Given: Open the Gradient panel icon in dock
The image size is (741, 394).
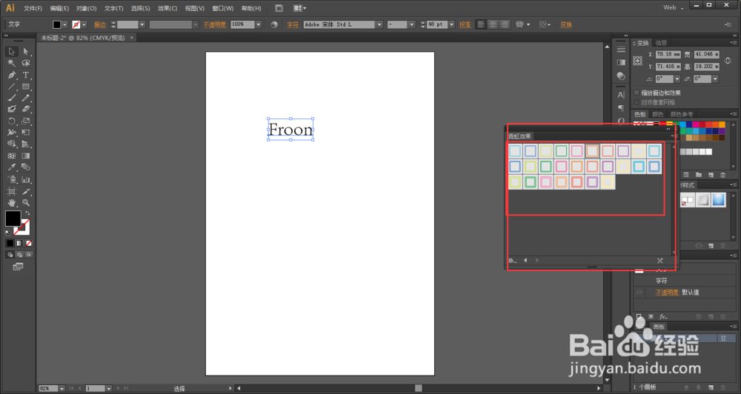Looking at the screenshot, I should (x=621, y=62).
